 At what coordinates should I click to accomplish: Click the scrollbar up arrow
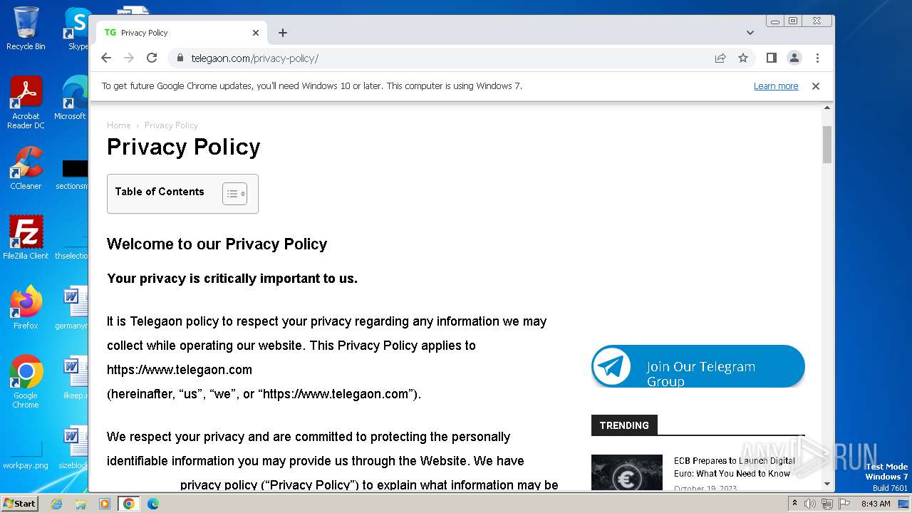click(827, 108)
